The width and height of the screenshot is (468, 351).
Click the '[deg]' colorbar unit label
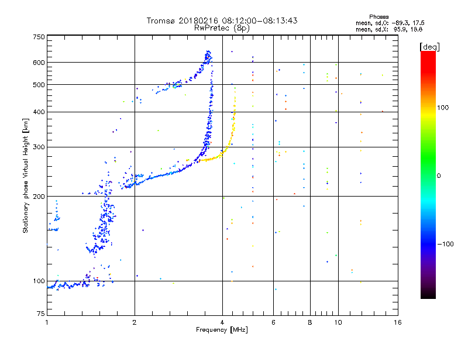click(429, 47)
